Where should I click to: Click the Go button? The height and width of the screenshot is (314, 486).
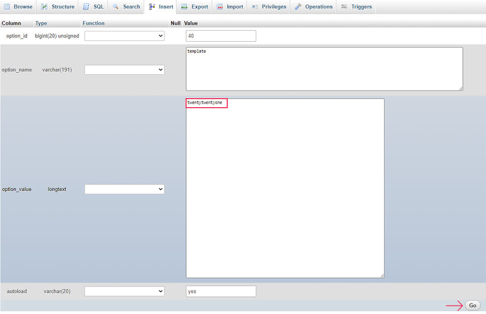[472, 305]
